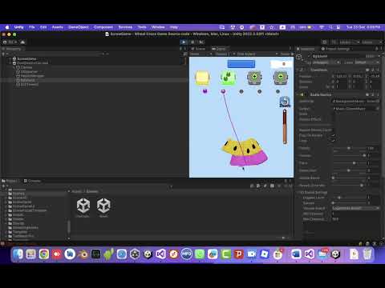Start Play mode with the Play button

(x=184, y=42)
